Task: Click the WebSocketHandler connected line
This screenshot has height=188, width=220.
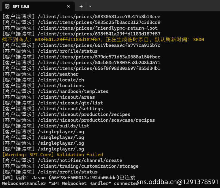Action: click(70, 183)
